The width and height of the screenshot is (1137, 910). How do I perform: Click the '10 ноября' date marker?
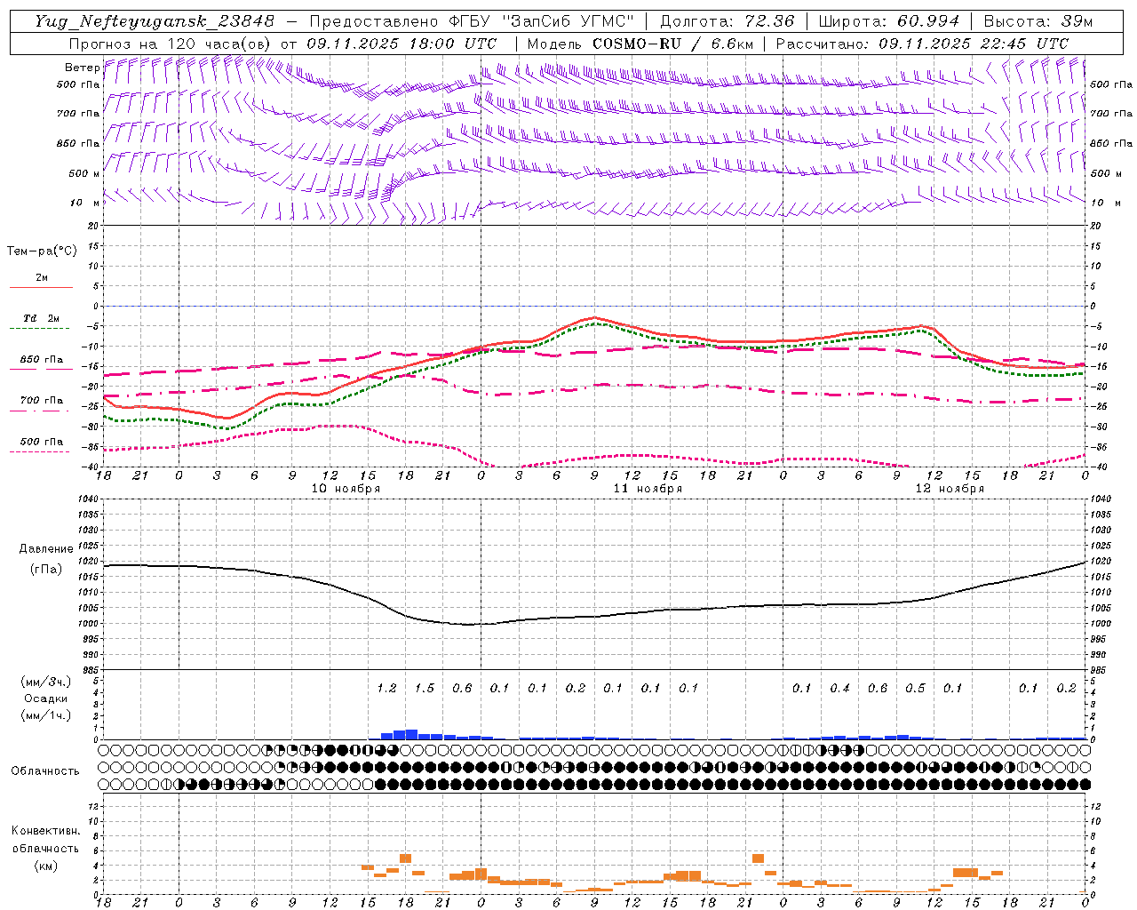346,489
